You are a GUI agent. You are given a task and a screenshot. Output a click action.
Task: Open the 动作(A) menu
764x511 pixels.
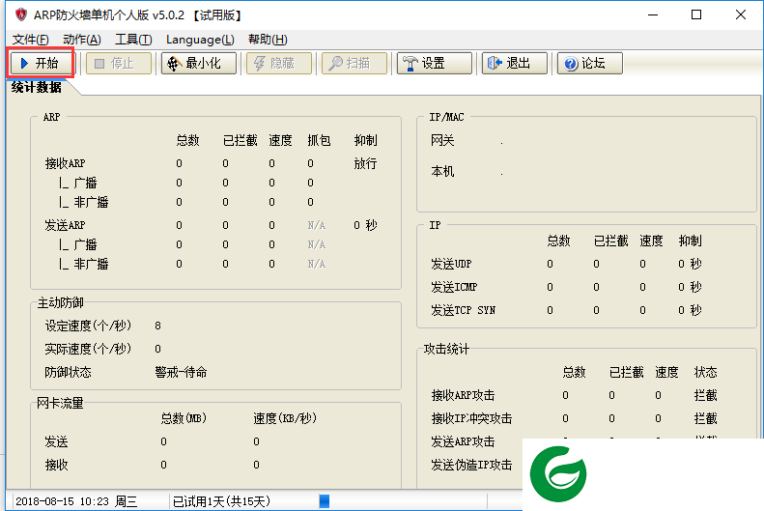tap(82, 40)
